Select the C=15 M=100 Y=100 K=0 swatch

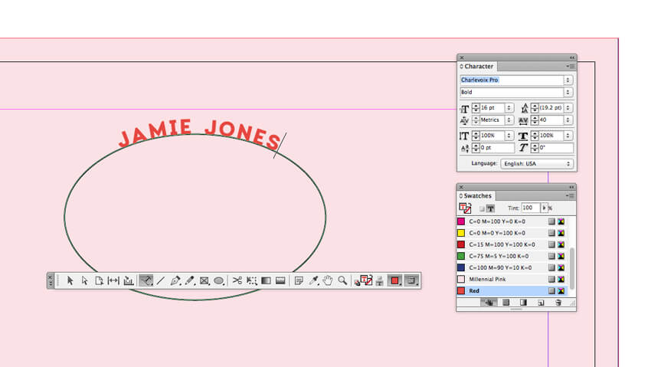click(512, 244)
